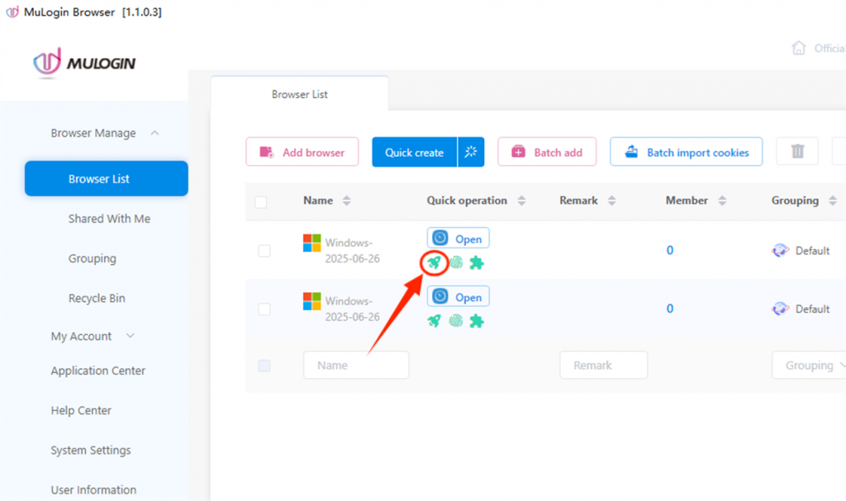Image resolution: width=846 pixels, height=501 pixels.
Task: Sort the table by the Name column arrows
Action: [346, 201]
